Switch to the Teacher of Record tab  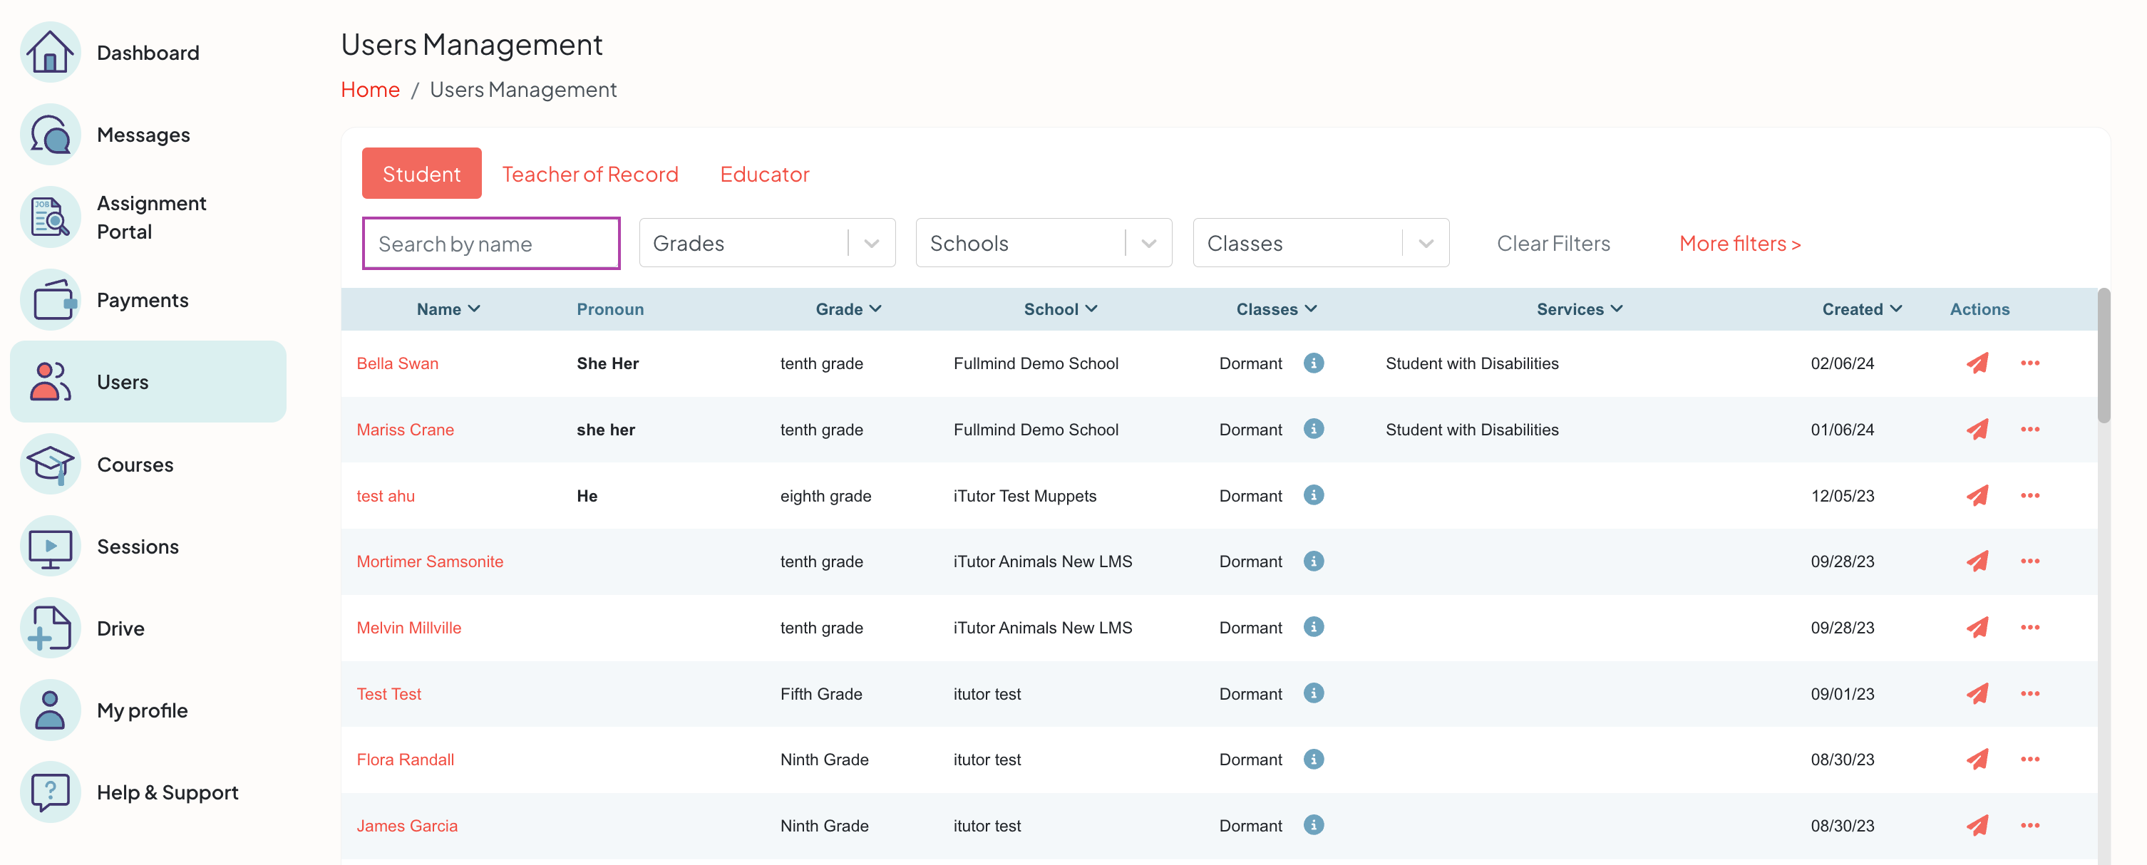pyautogui.click(x=590, y=173)
